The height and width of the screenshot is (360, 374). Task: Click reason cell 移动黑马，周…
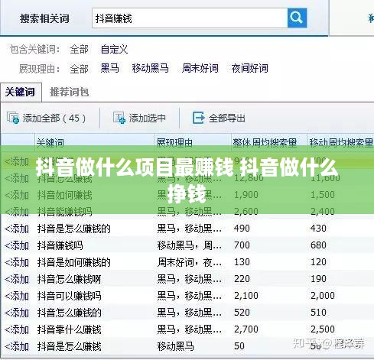point(190,245)
